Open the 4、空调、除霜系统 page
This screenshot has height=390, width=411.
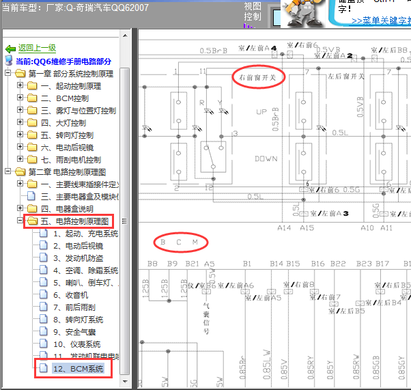click(x=86, y=270)
